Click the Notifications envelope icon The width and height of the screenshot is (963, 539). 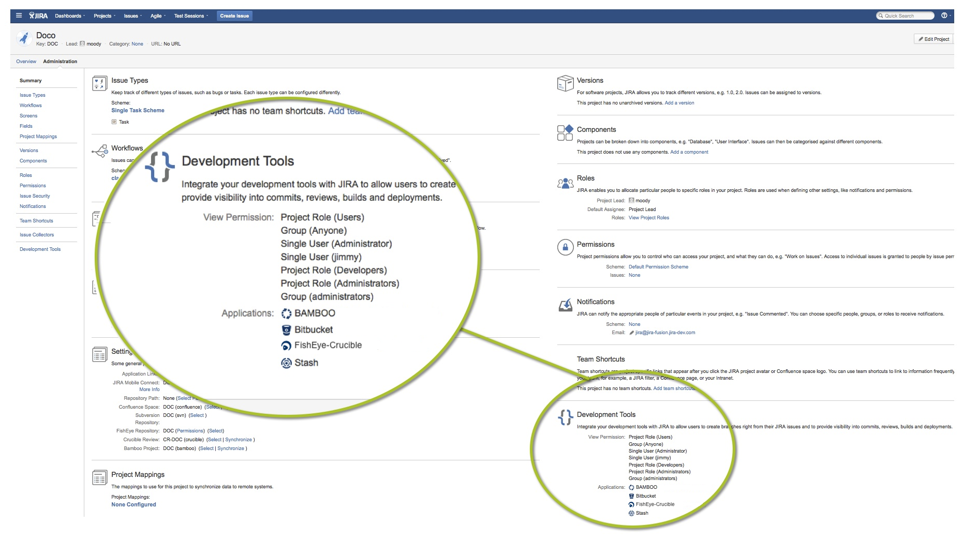tap(565, 305)
